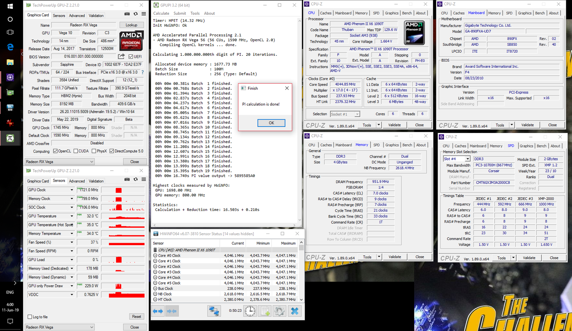This screenshot has width=572, height=331.
Task: Click the Bus Interface question mark icon
Action: 142,72
